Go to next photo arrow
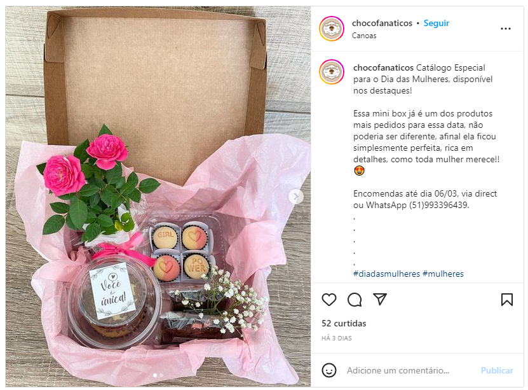Screen dimensions: 528x390 point(295,197)
